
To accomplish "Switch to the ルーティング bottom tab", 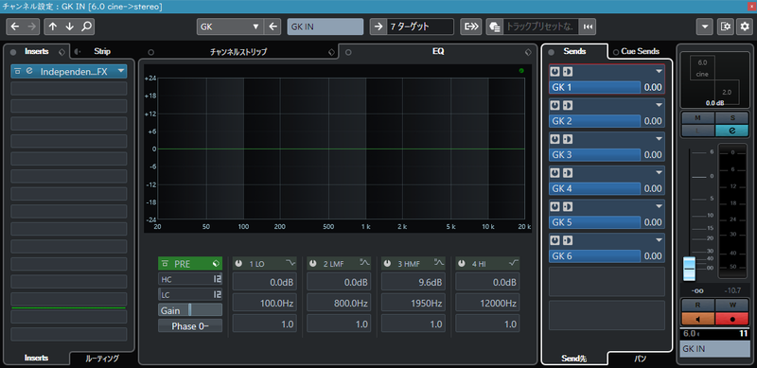I will coord(102,359).
